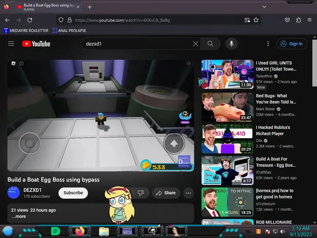Open MEDIAFIRE ROULETTER bookmark
Image resolution: width=317 pixels, height=238 pixels.
coord(26,31)
